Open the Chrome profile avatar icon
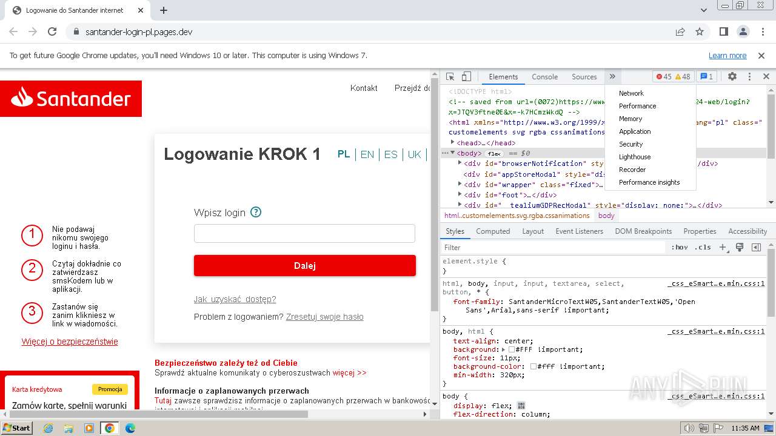 pos(743,31)
